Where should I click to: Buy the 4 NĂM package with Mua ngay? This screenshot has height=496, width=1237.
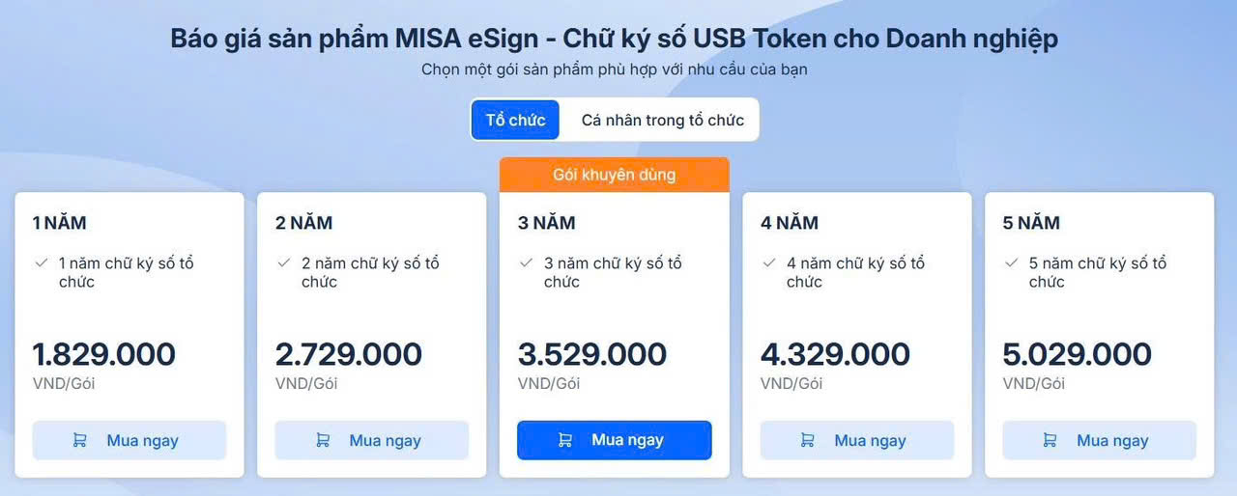pyautogui.click(x=857, y=440)
